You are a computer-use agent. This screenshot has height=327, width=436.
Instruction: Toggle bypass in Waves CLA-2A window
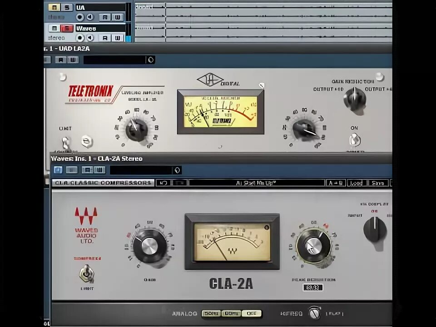pos(58,170)
